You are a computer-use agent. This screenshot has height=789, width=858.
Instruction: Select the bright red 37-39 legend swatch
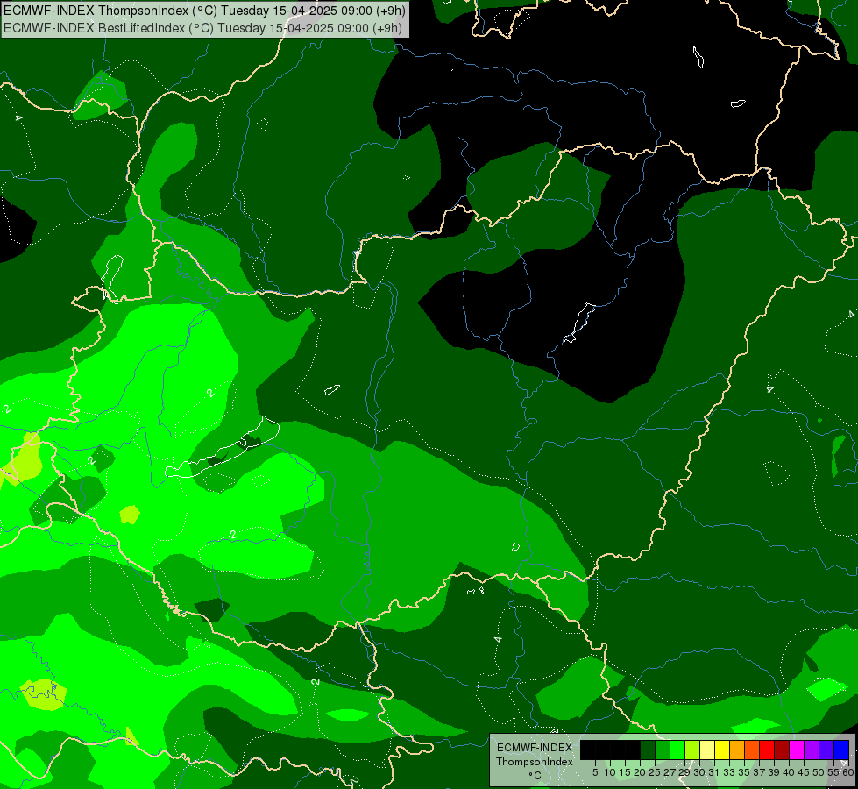767,750
